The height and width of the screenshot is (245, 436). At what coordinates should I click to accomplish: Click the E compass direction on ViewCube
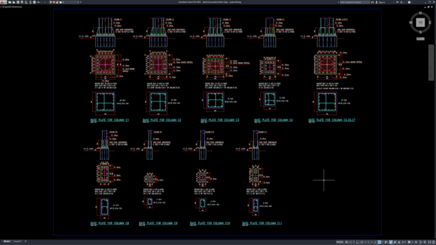[430, 22]
